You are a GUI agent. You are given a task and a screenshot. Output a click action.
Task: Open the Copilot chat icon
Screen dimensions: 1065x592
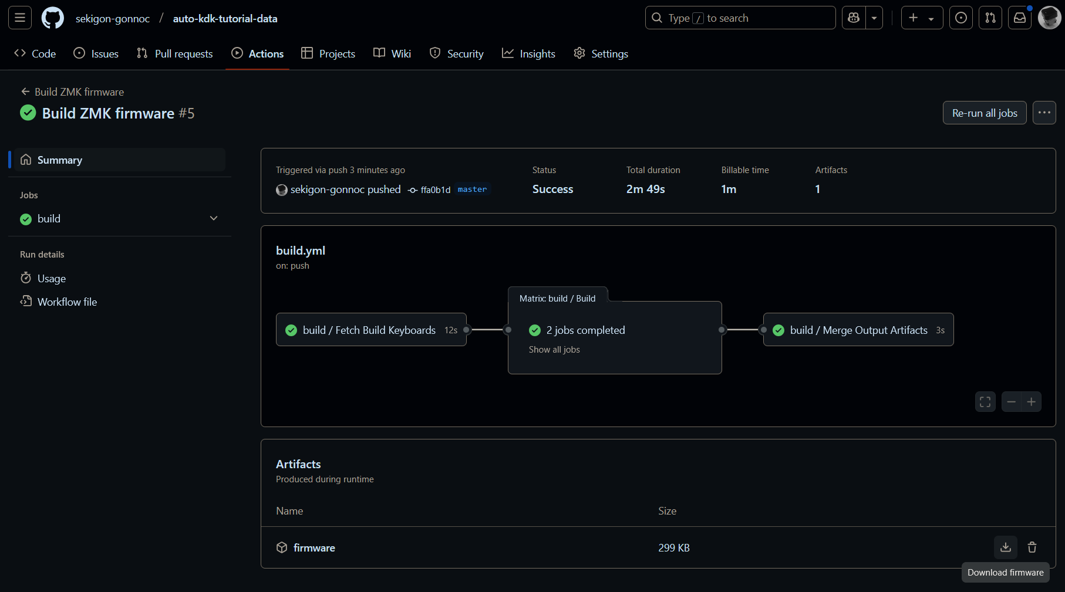coord(854,18)
